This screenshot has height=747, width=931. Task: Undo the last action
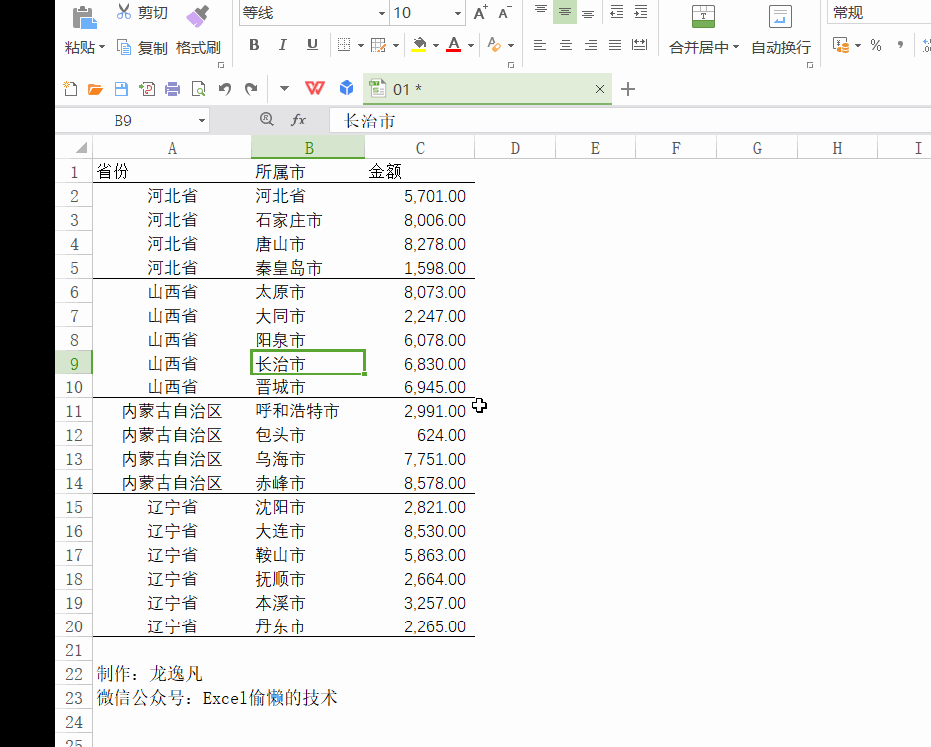pos(225,89)
